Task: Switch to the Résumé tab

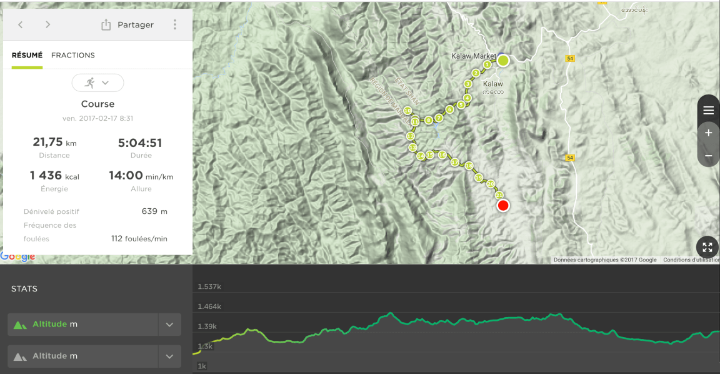Action: [x=27, y=55]
